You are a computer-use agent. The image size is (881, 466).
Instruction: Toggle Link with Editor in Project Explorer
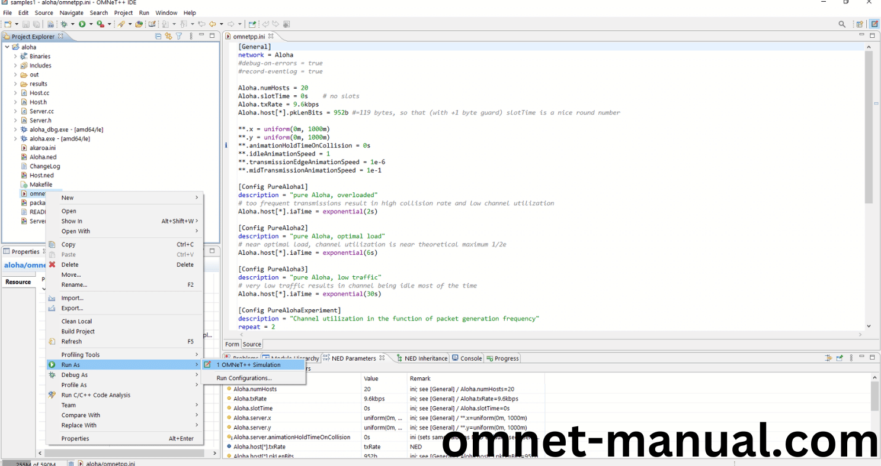point(168,36)
